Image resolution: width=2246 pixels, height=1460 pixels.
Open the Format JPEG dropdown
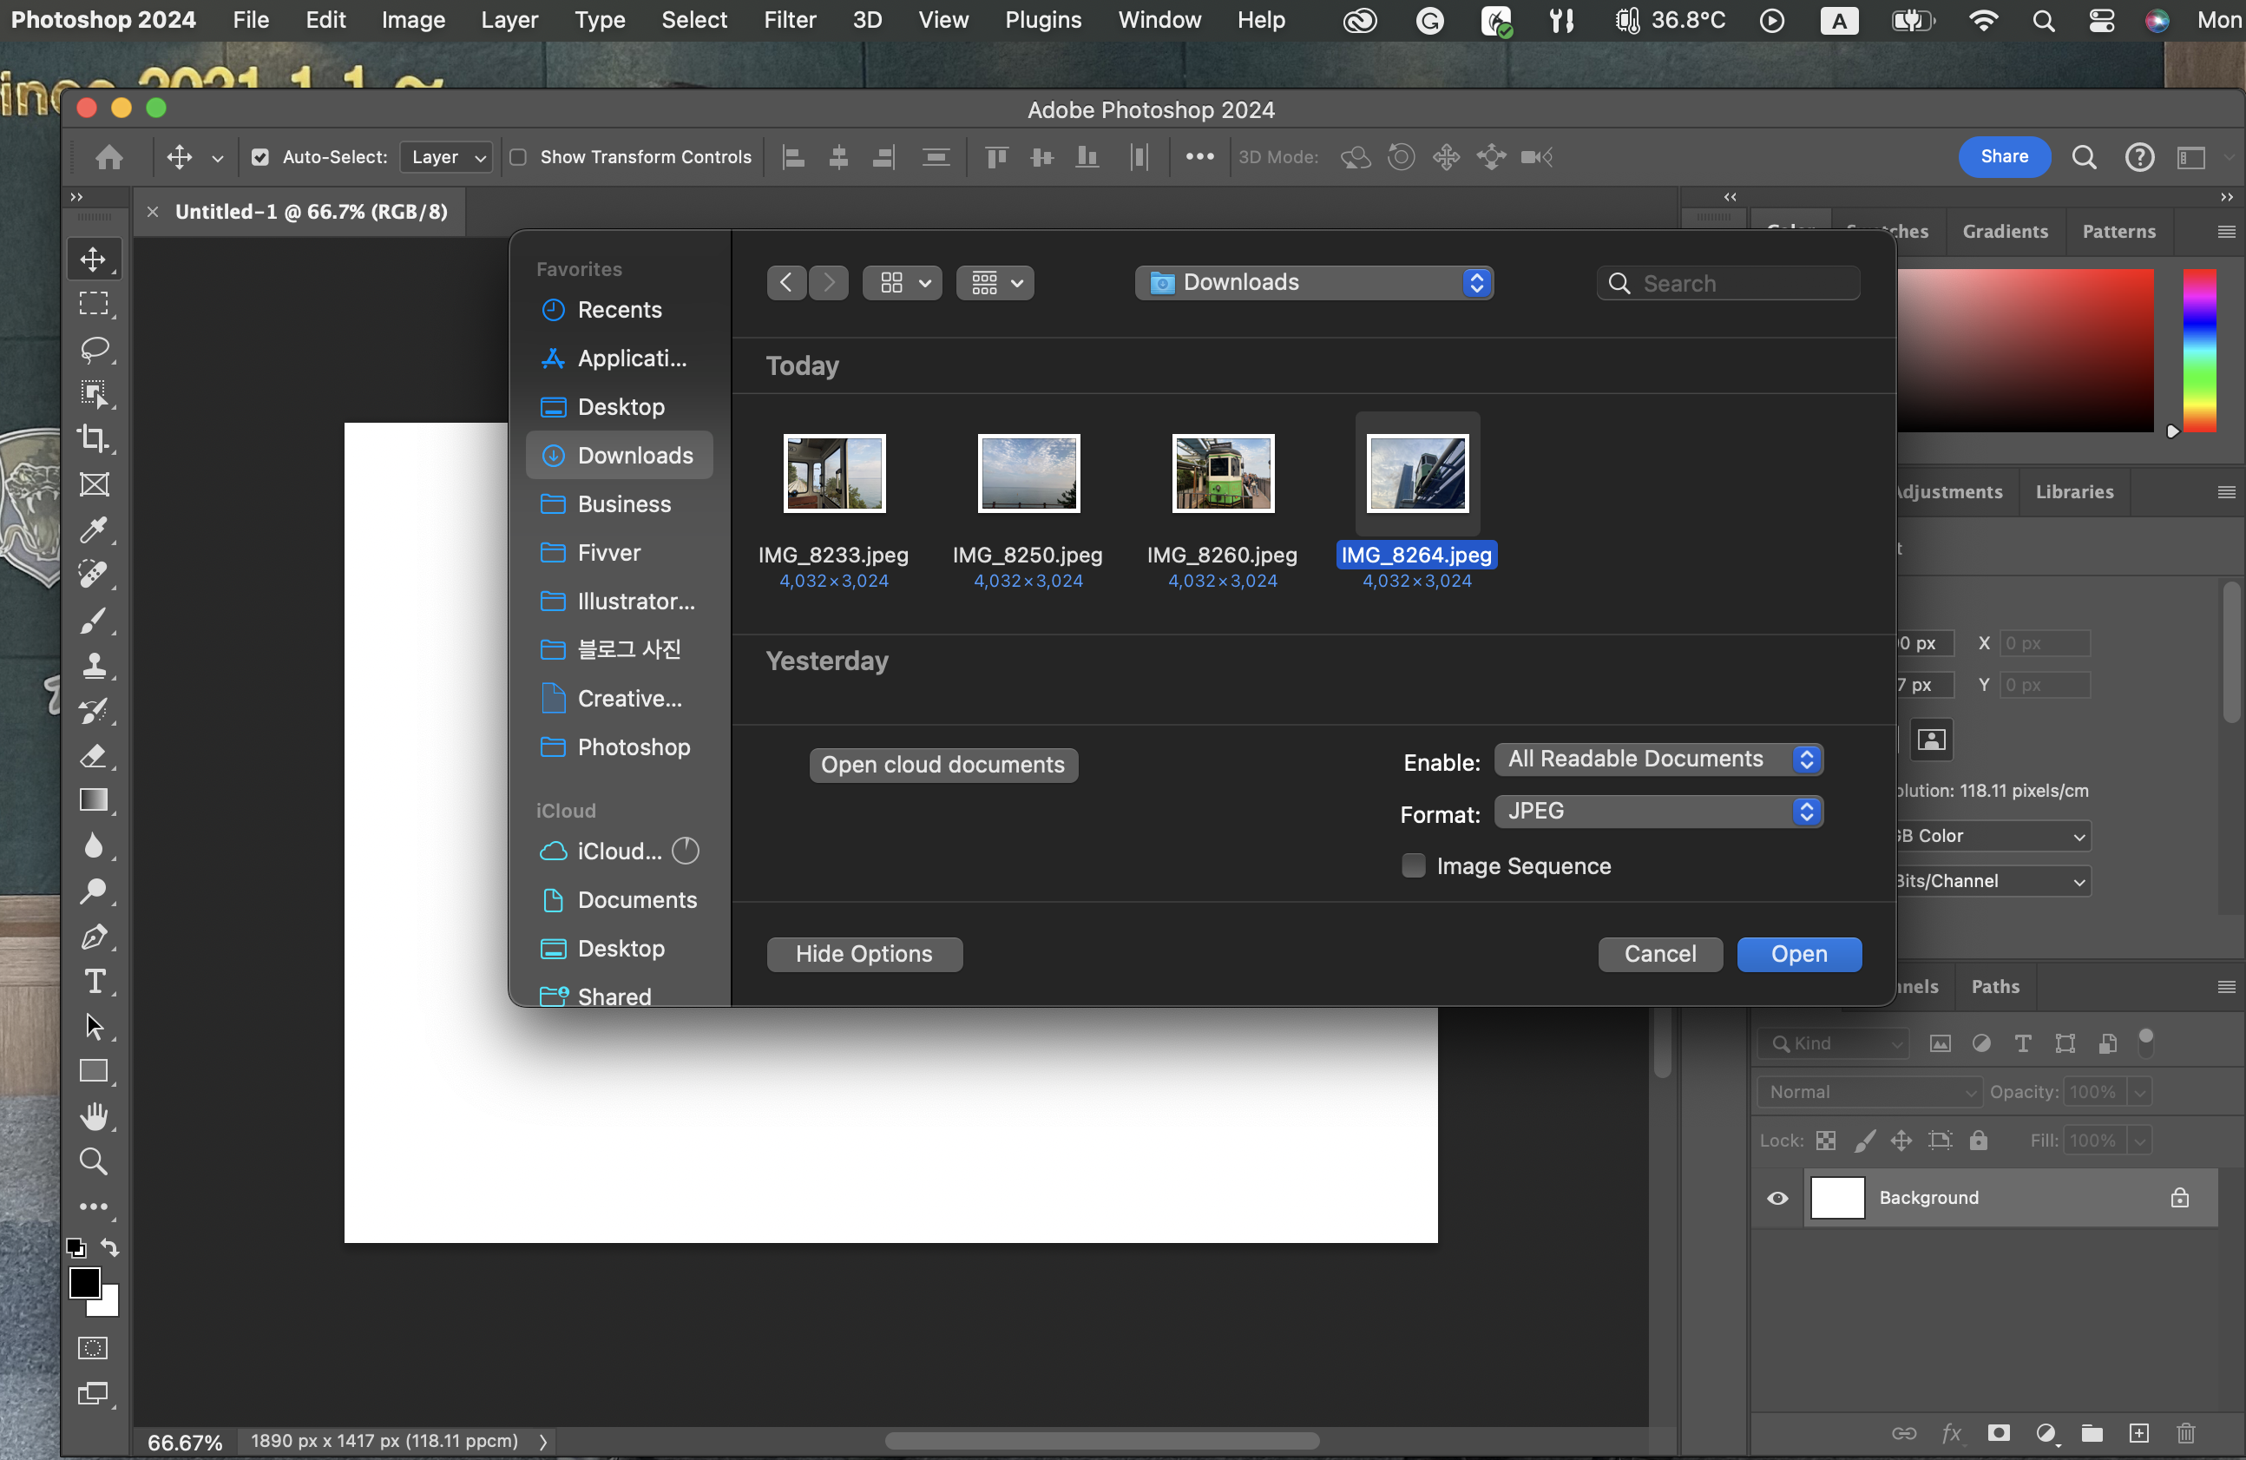click(1658, 812)
